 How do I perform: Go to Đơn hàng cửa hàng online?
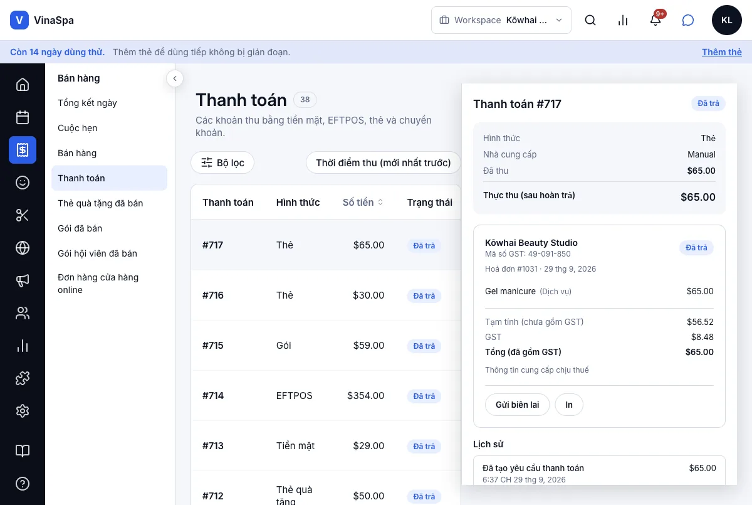click(x=109, y=284)
